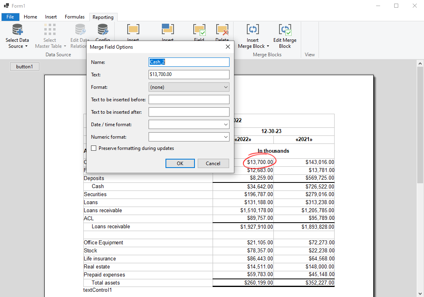This screenshot has height=297, width=424.
Task: Expand the Date / time format dropdown
Action: [x=188, y=124]
